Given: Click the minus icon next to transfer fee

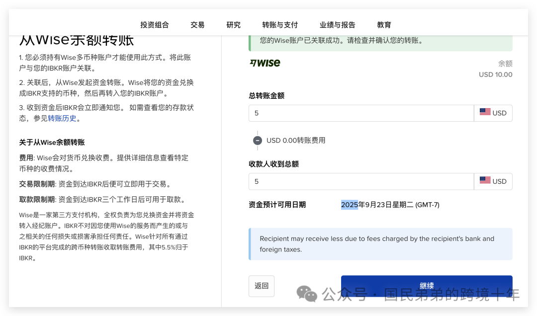Looking at the screenshot, I should click(258, 140).
